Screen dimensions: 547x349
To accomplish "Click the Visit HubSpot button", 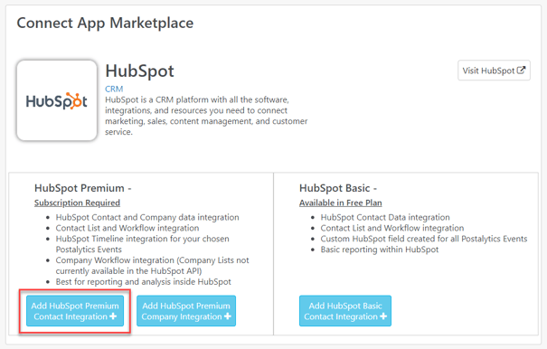I will coord(494,71).
